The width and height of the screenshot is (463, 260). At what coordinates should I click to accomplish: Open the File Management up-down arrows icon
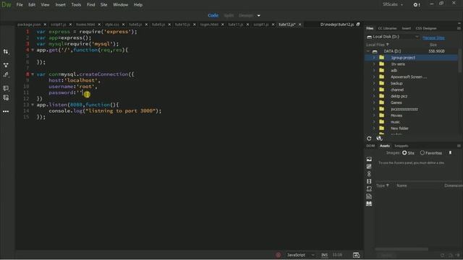pos(6,51)
